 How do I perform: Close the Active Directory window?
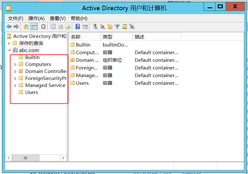(235, 7)
